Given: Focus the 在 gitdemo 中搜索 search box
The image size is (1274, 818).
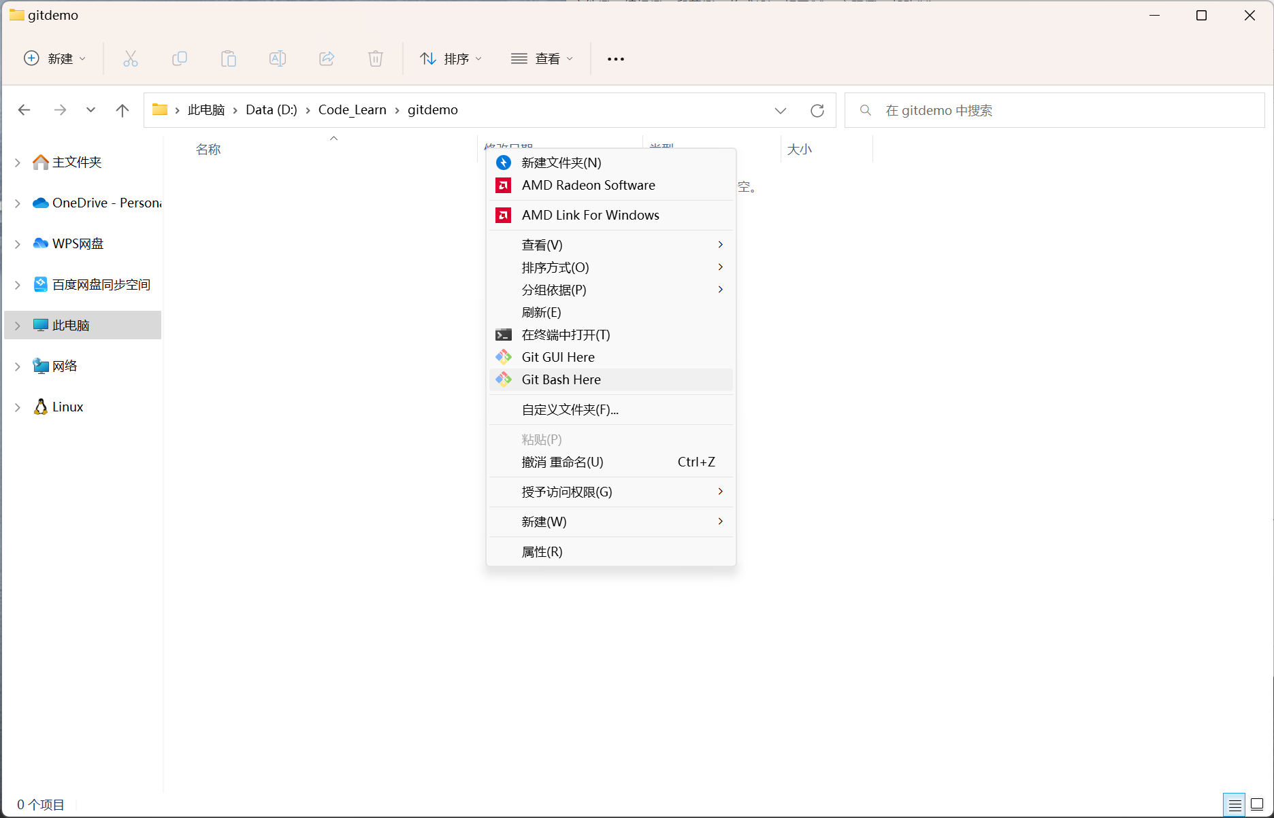Looking at the screenshot, I should point(1054,110).
